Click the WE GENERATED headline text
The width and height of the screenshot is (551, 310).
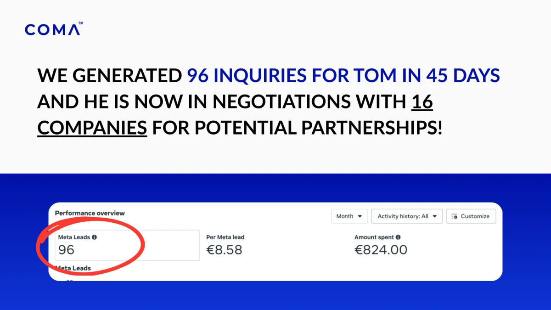point(110,76)
